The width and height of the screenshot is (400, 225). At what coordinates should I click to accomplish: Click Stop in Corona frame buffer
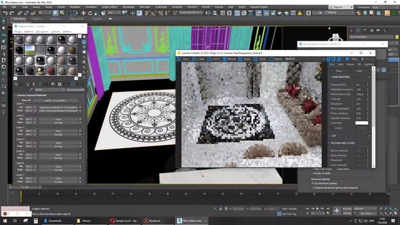(x=352, y=59)
